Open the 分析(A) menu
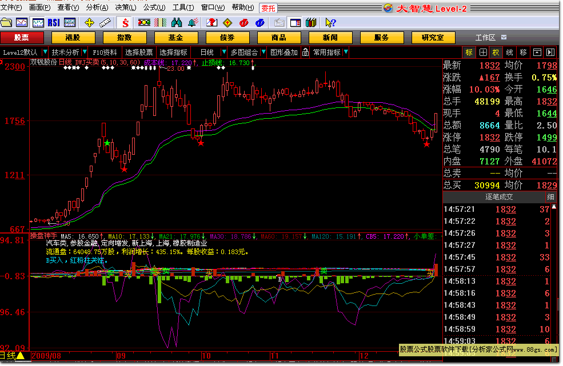Screen dimensions: 563x366 pos(97,7)
